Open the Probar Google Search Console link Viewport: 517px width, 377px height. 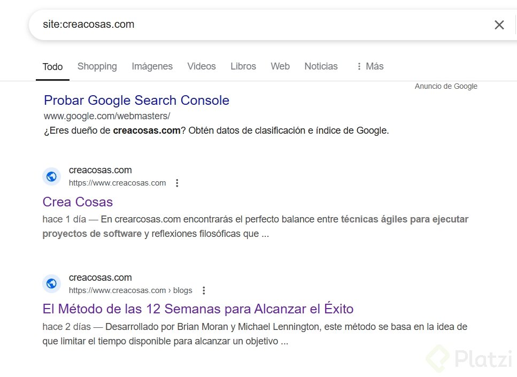tap(136, 101)
